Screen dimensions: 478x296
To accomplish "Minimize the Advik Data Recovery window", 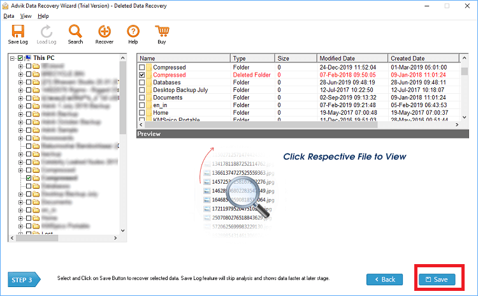I will tap(427, 6).
